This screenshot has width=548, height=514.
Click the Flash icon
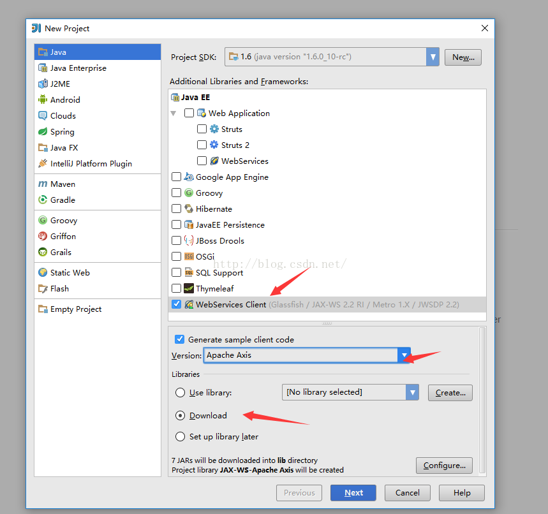tap(43, 289)
